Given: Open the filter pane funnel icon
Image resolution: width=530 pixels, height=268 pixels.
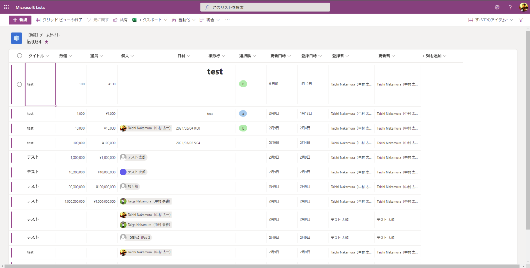Looking at the screenshot, I should click(521, 20).
